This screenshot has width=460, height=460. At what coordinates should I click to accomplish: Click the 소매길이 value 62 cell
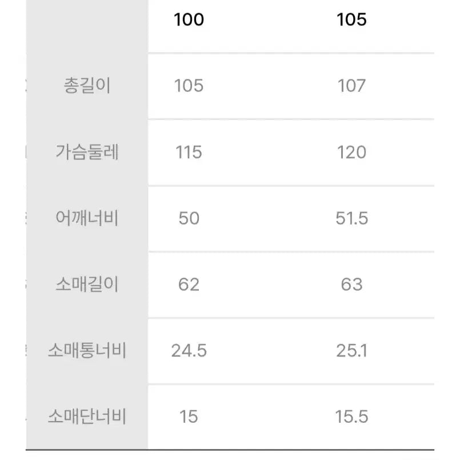[x=189, y=284]
